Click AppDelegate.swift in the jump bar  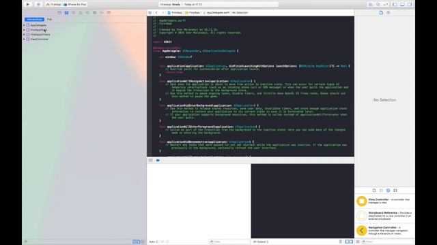coord(216,13)
